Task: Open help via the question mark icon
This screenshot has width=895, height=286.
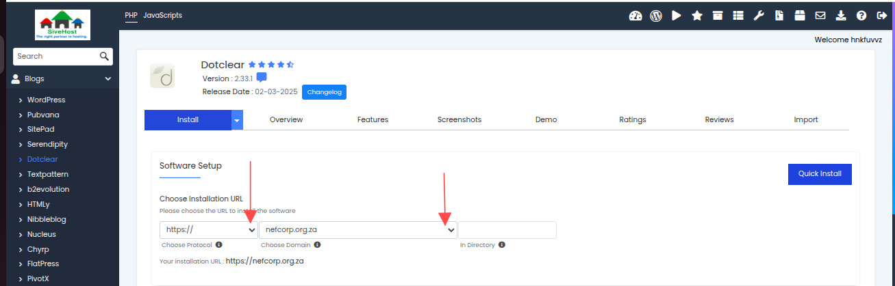Action: tap(861, 16)
